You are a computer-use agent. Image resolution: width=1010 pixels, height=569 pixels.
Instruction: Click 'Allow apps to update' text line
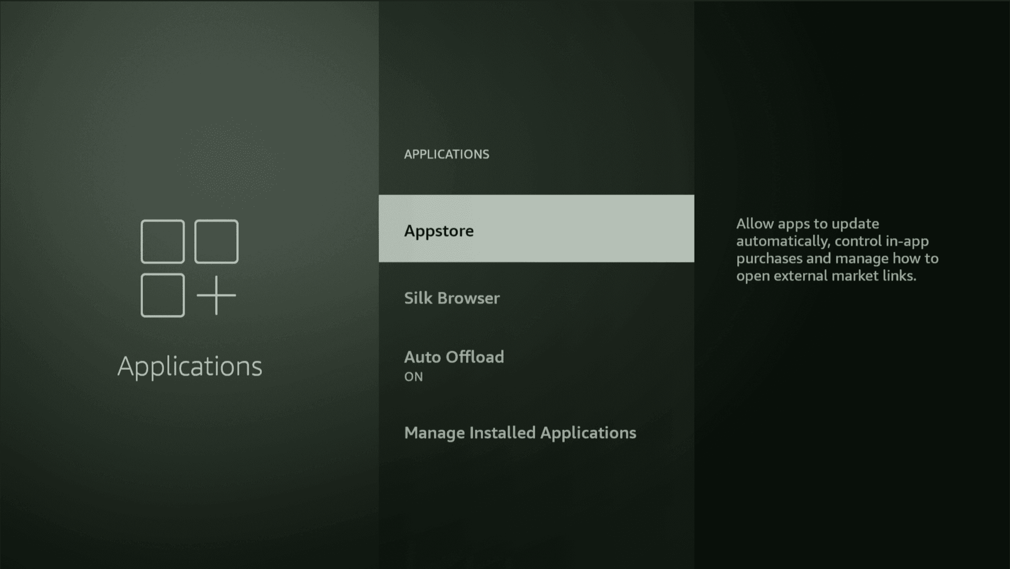point(807,224)
